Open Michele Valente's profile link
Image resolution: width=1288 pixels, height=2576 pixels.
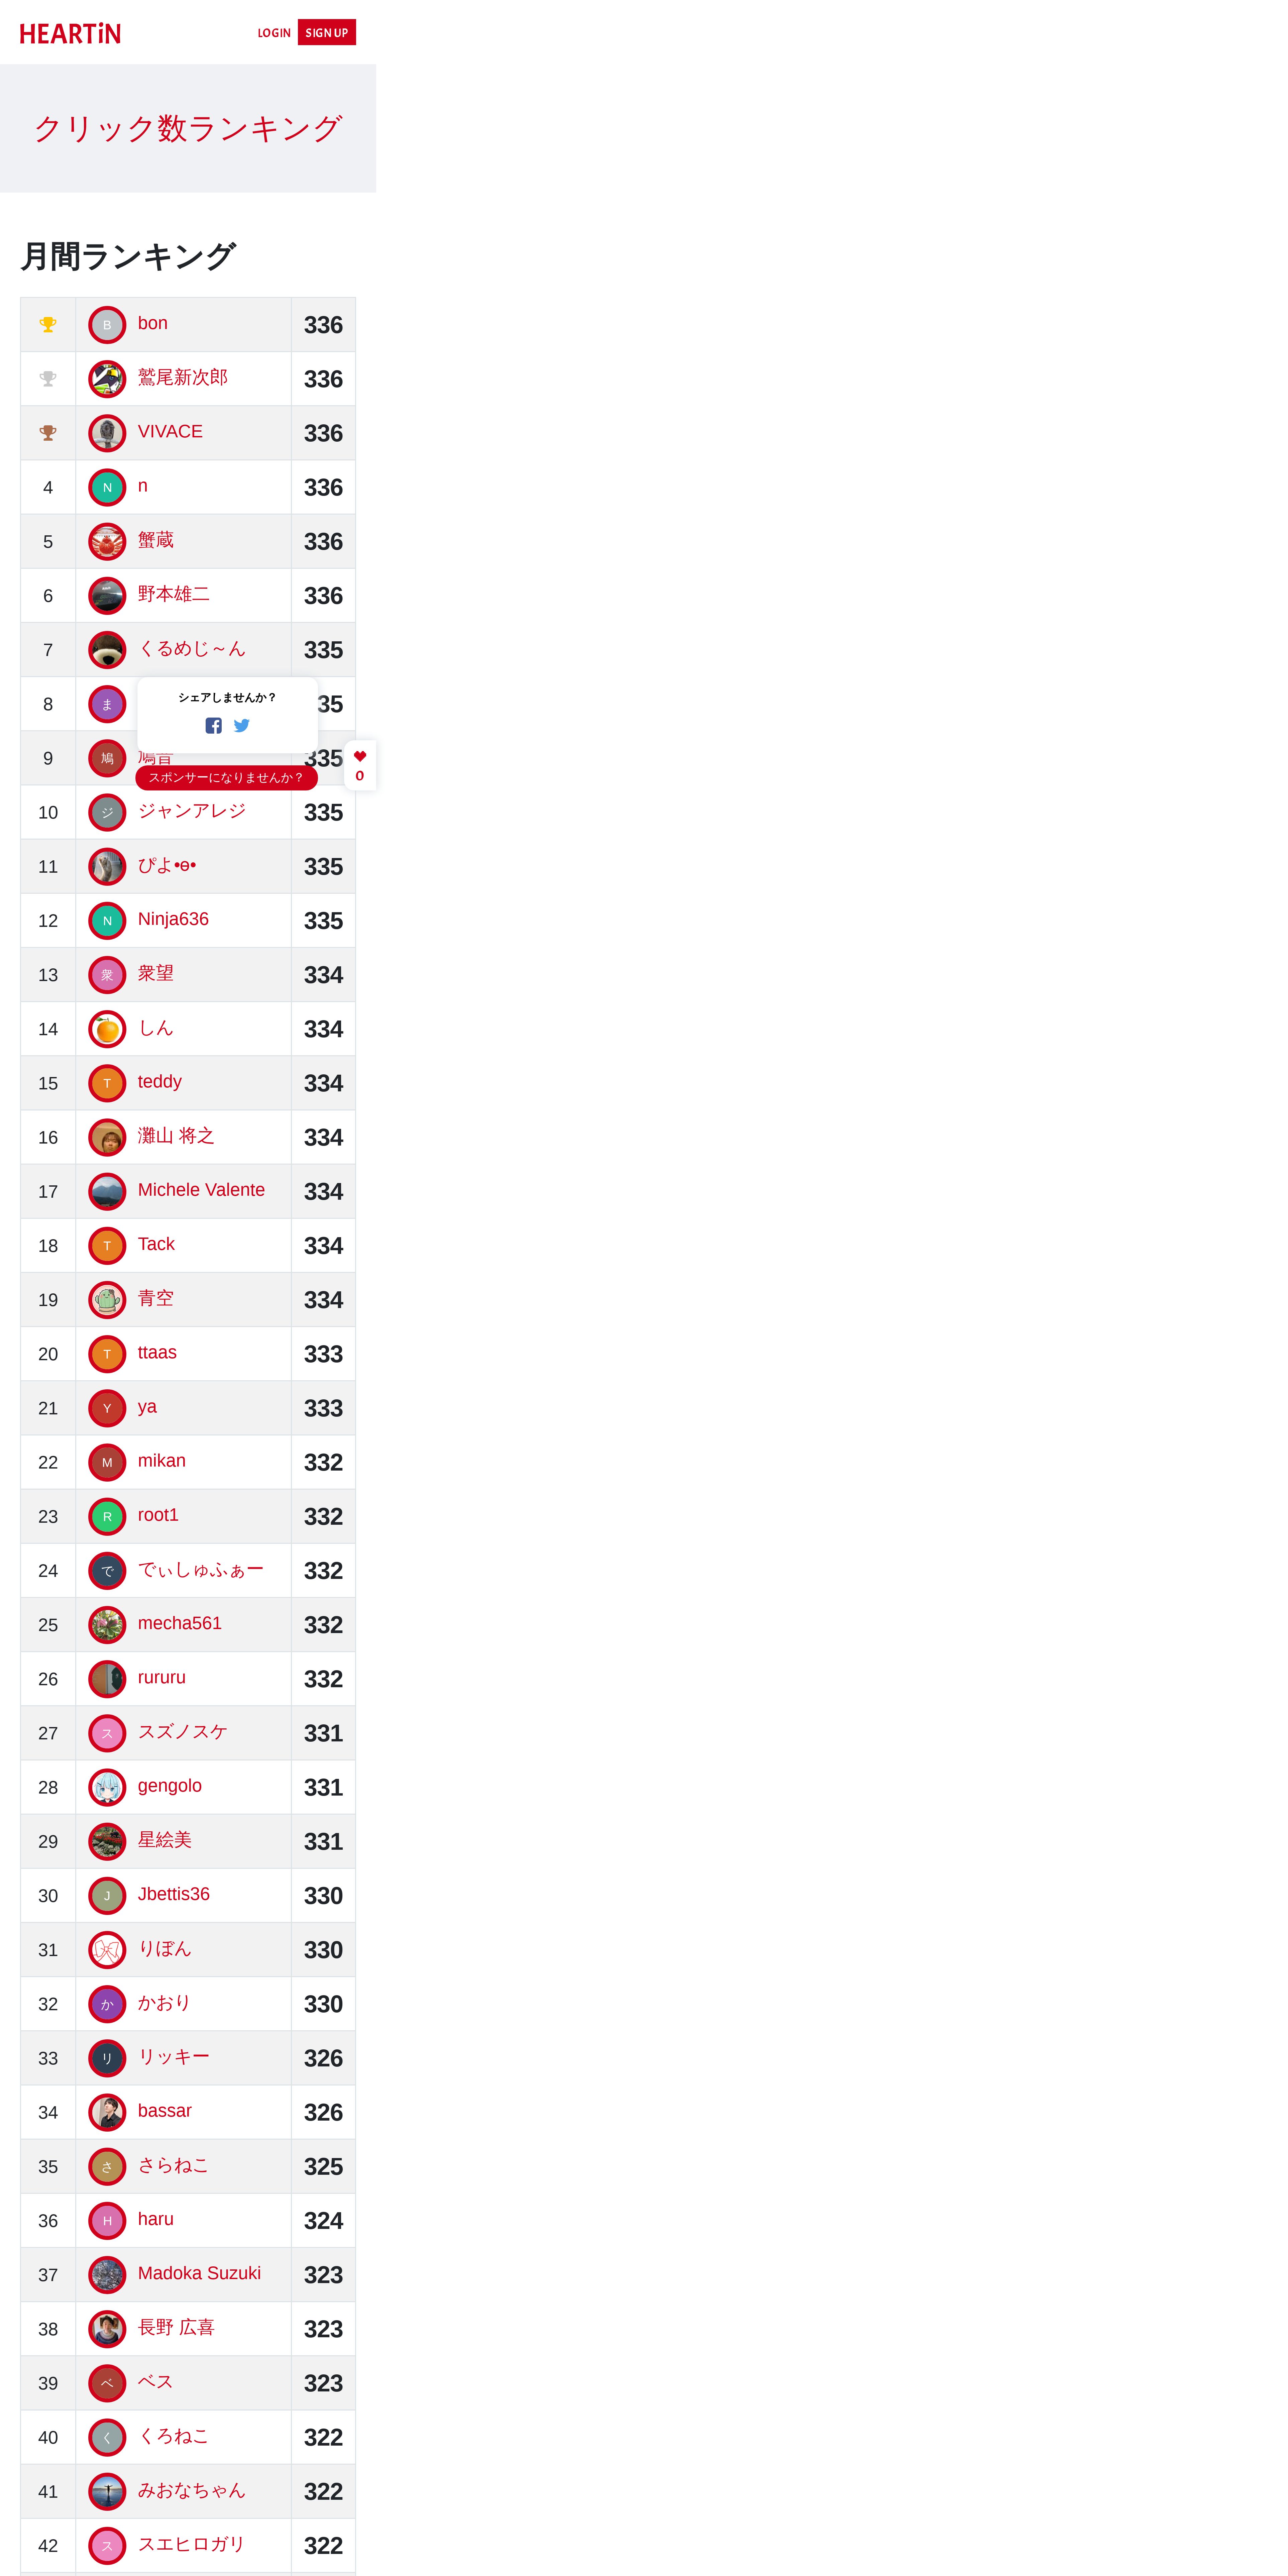[x=201, y=1190]
